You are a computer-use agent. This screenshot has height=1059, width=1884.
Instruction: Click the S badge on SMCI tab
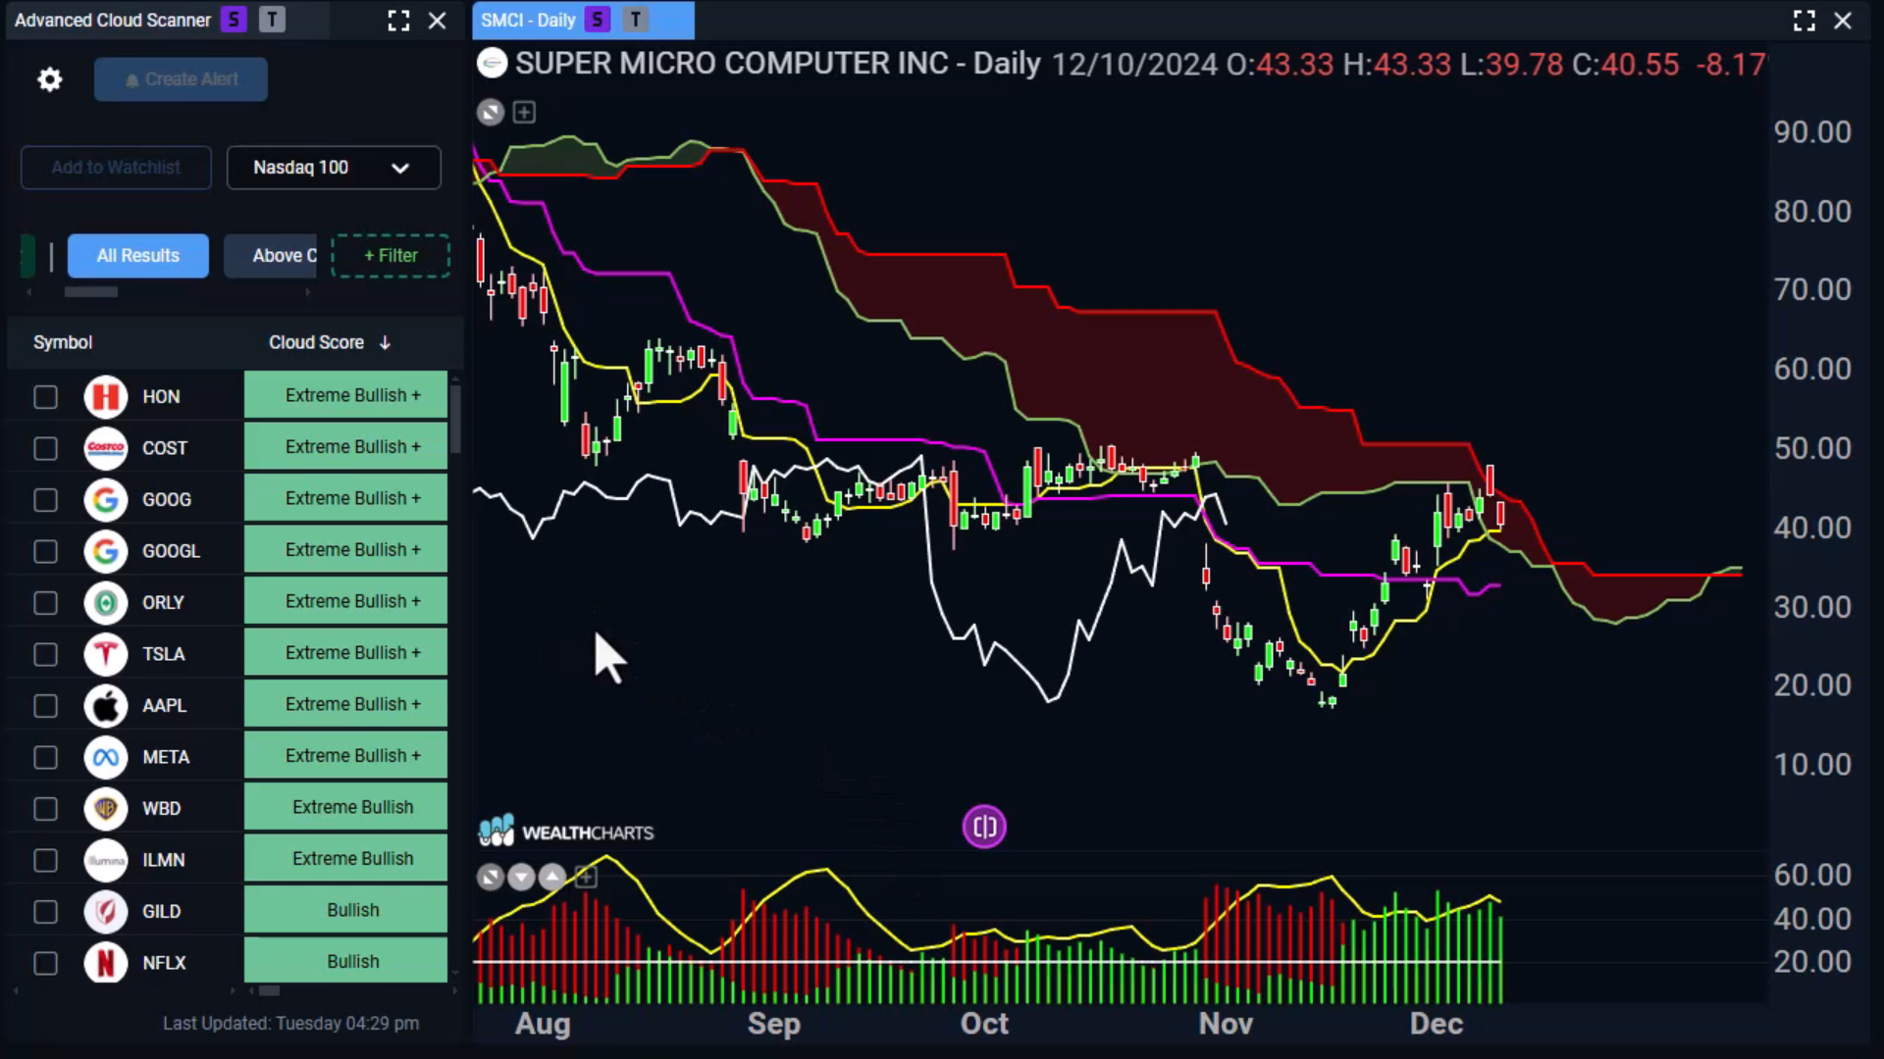(597, 20)
